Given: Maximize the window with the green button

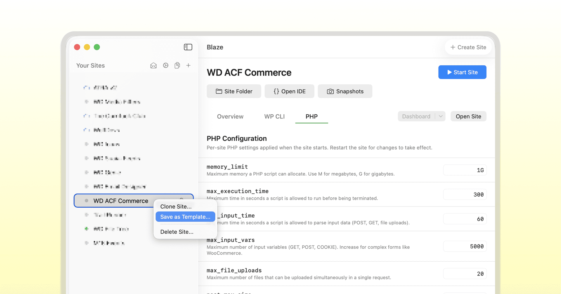Looking at the screenshot, I should point(97,47).
